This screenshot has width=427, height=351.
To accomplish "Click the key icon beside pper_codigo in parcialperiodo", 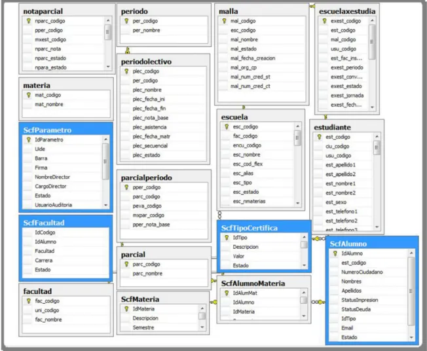I will point(126,187).
